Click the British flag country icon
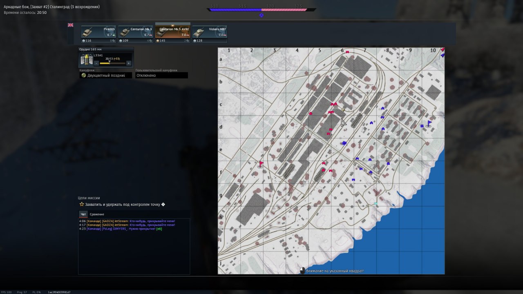 point(70,25)
